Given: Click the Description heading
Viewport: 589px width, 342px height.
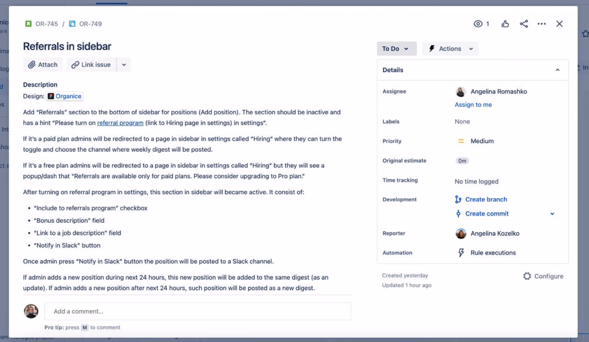Looking at the screenshot, I should (40, 85).
